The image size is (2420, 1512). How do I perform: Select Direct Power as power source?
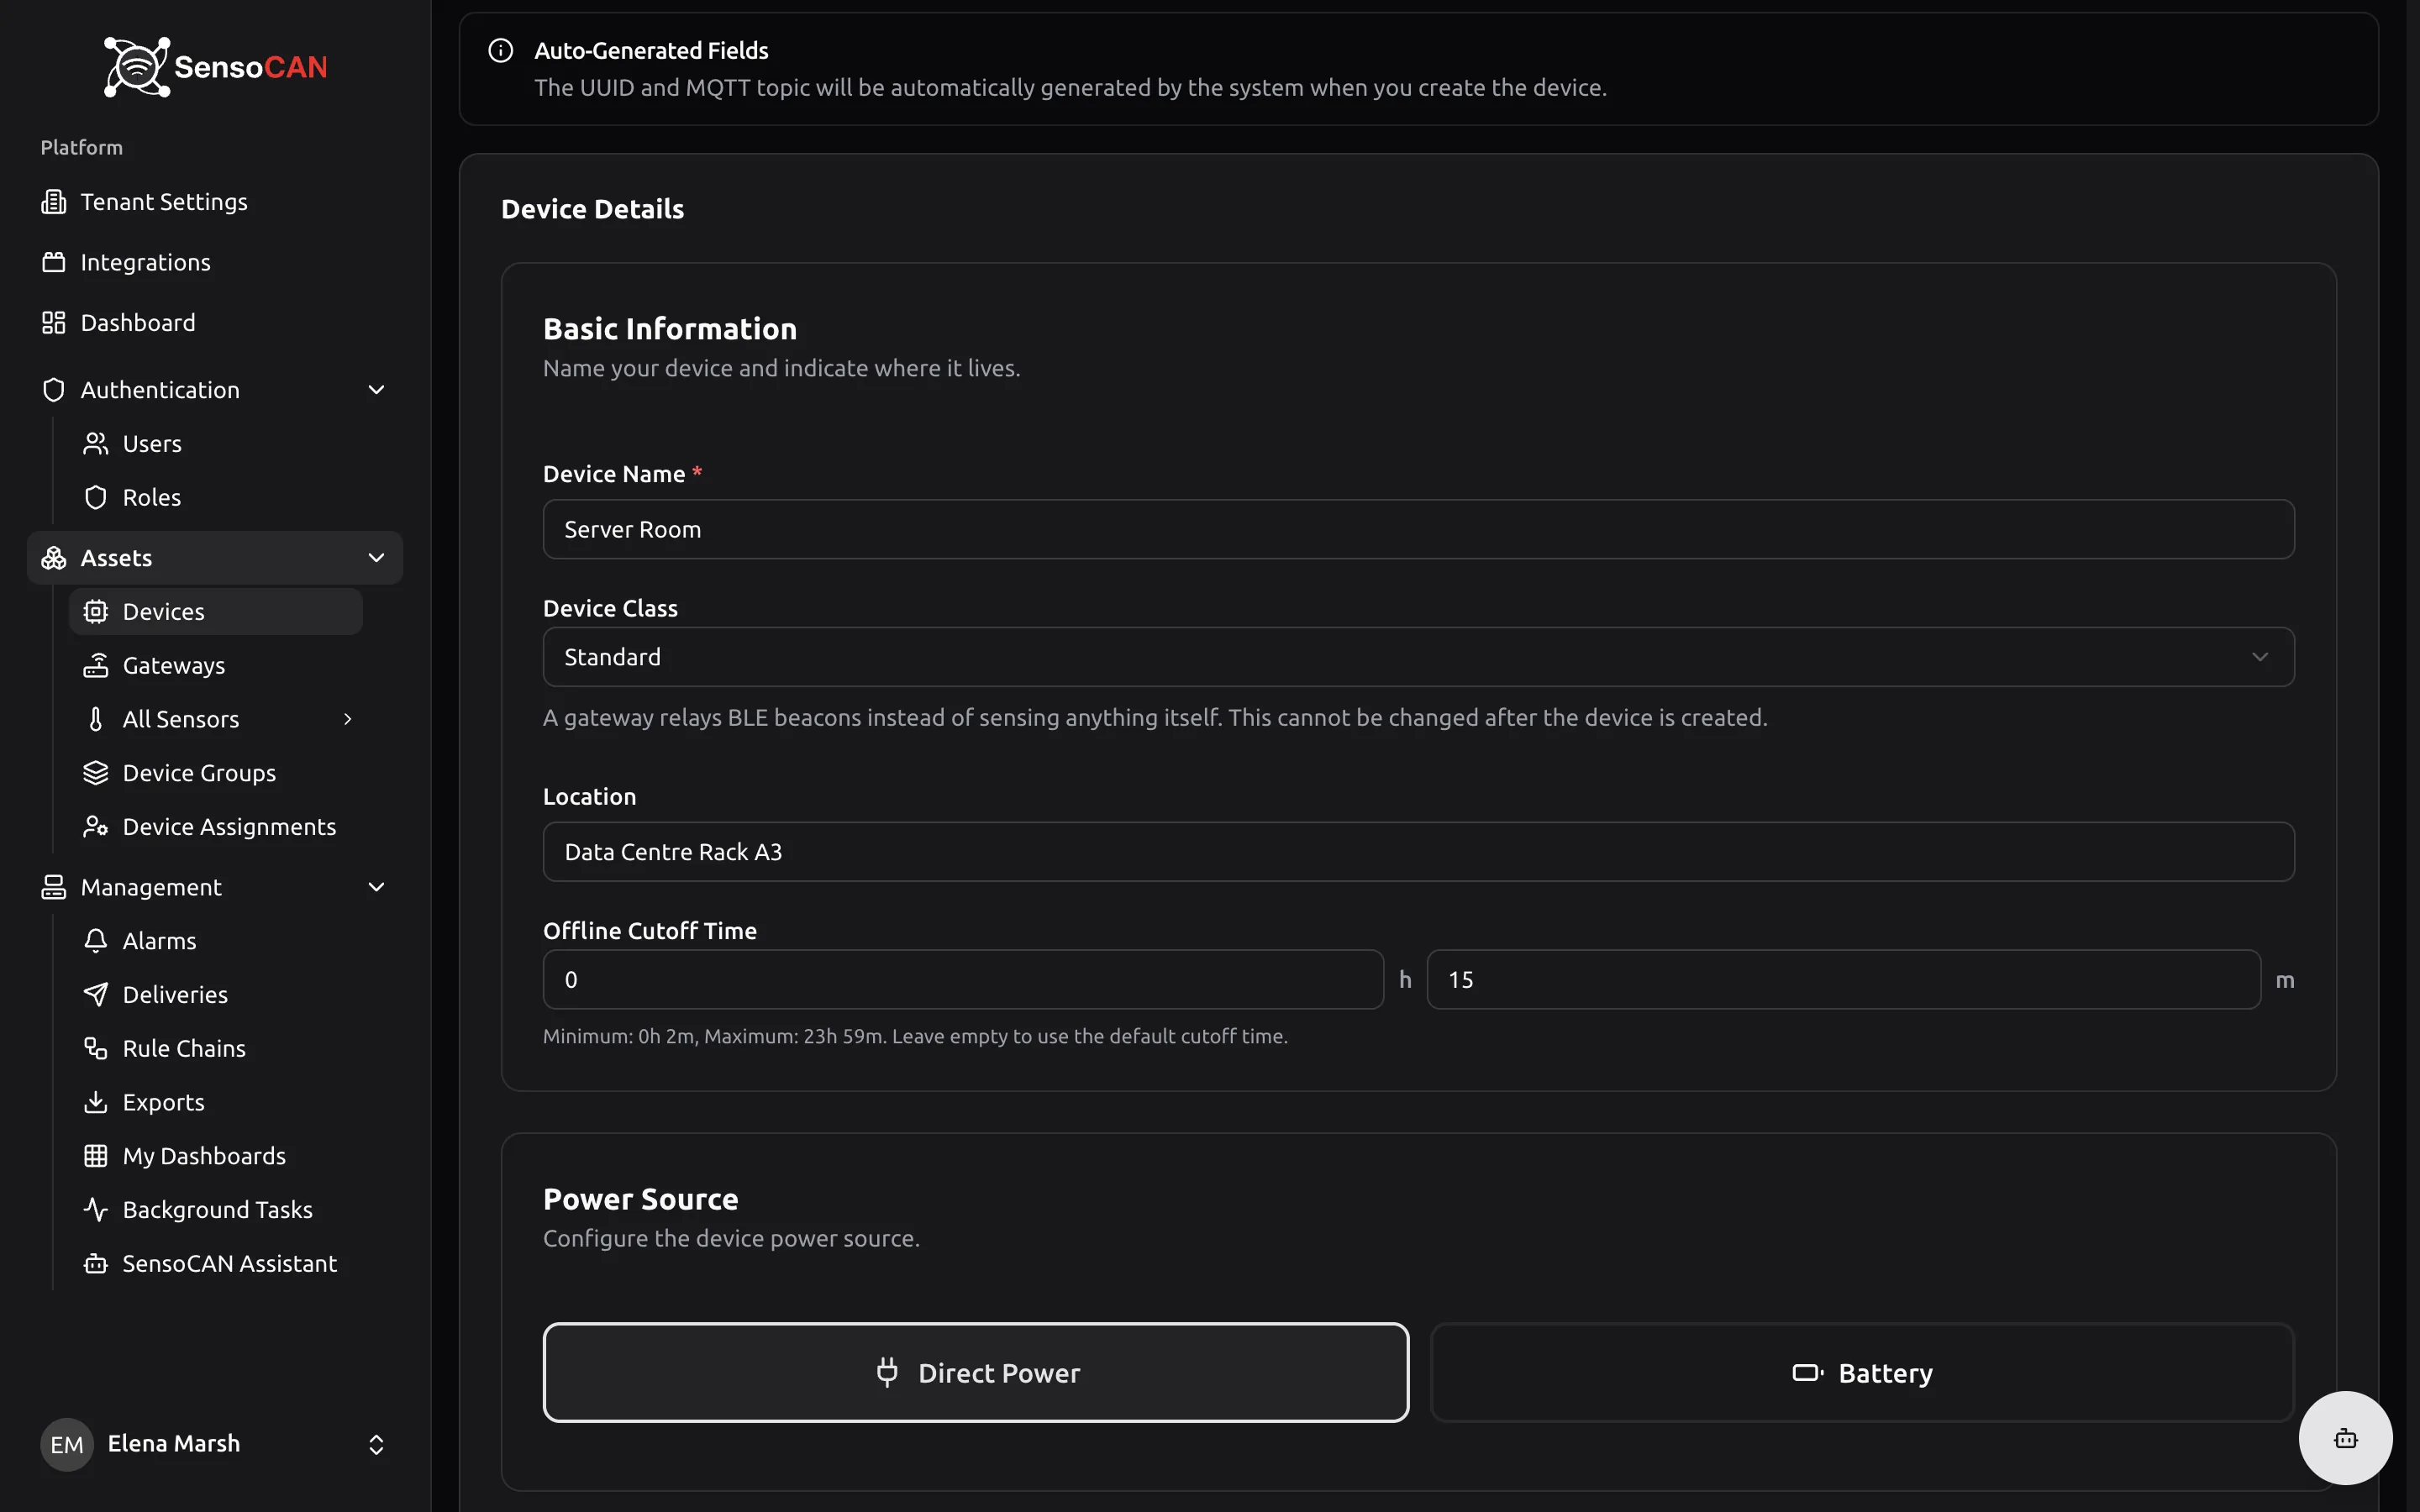click(x=976, y=1373)
